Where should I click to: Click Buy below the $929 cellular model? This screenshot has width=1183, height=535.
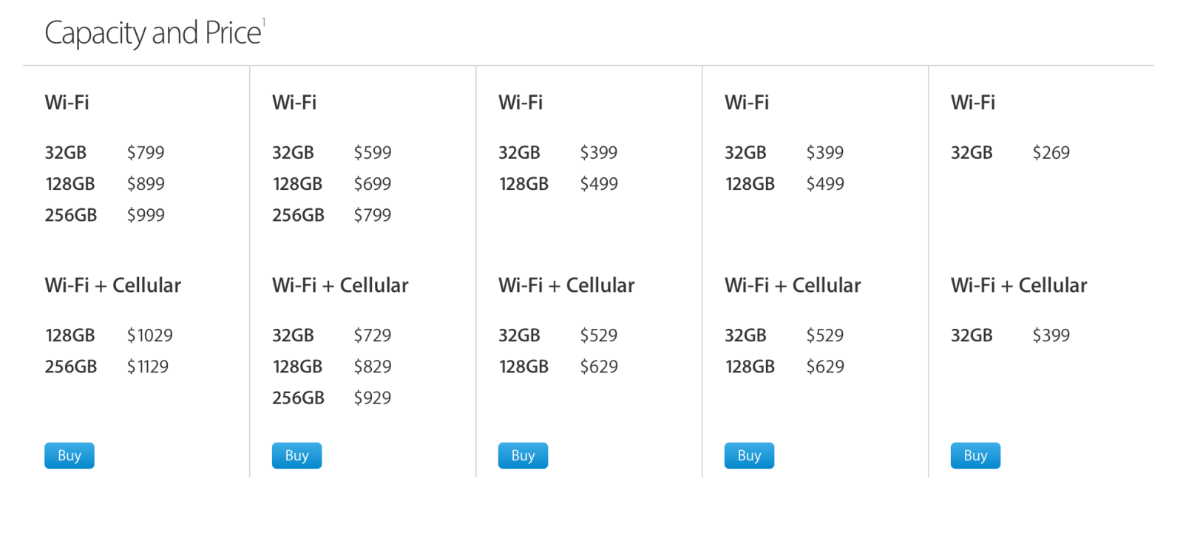click(x=296, y=456)
